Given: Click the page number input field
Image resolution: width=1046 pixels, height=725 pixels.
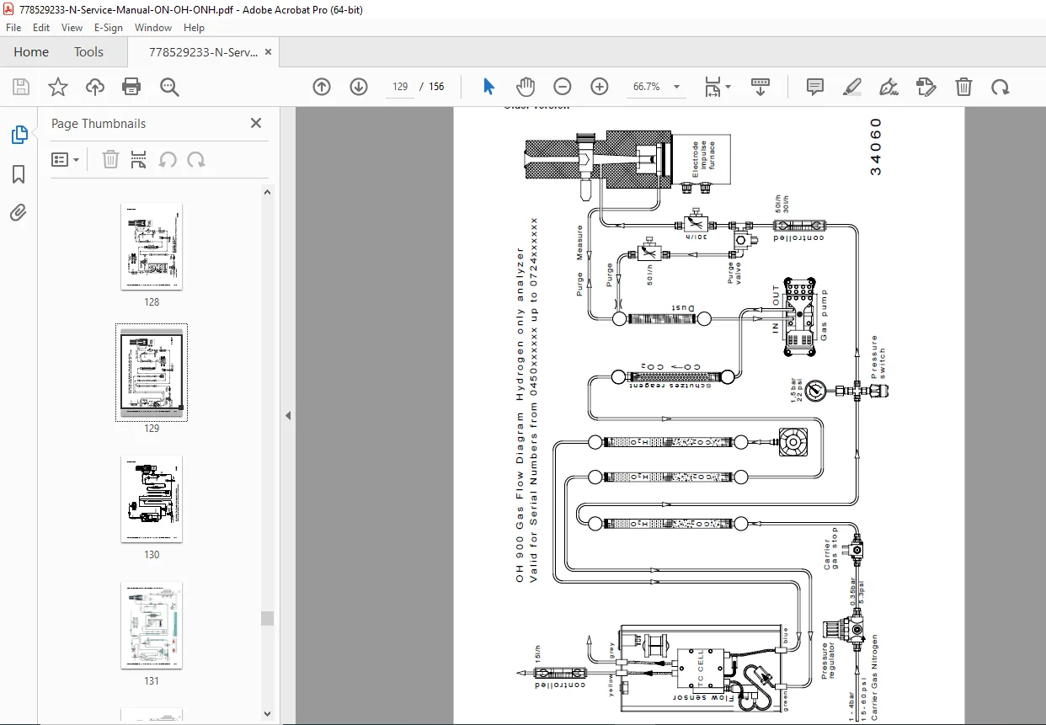Looking at the screenshot, I should point(401,87).
